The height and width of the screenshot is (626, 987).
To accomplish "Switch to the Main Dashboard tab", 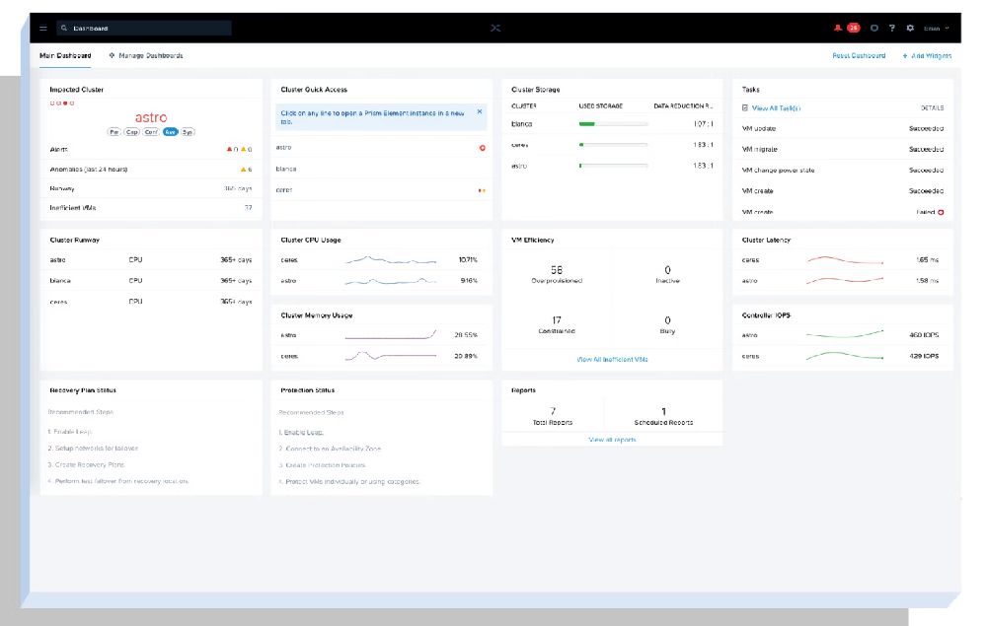I will click(65, 56).
